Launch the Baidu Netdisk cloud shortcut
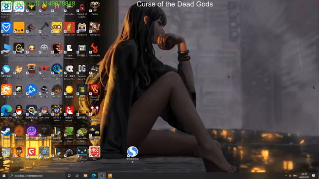 (x=19, y=8)
